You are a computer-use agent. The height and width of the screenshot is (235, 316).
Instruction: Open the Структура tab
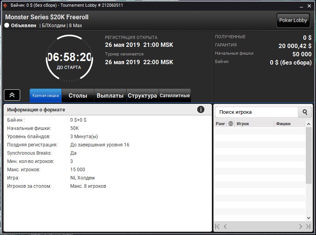point(142,96)
